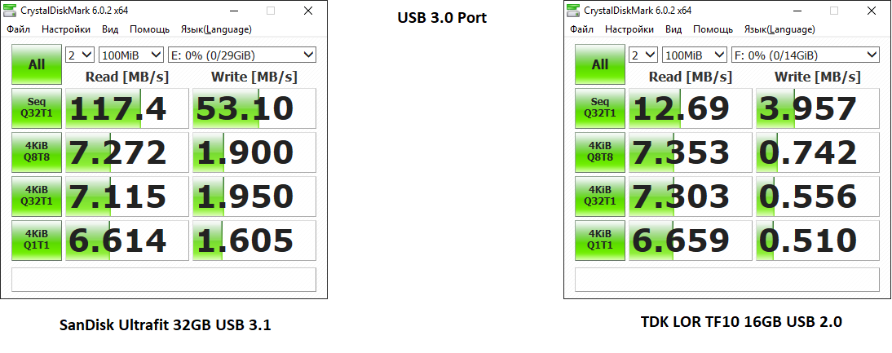The image size is (892, 353).
Task: Click the 3.957 sequential write result
Action: tap(817, 108)
